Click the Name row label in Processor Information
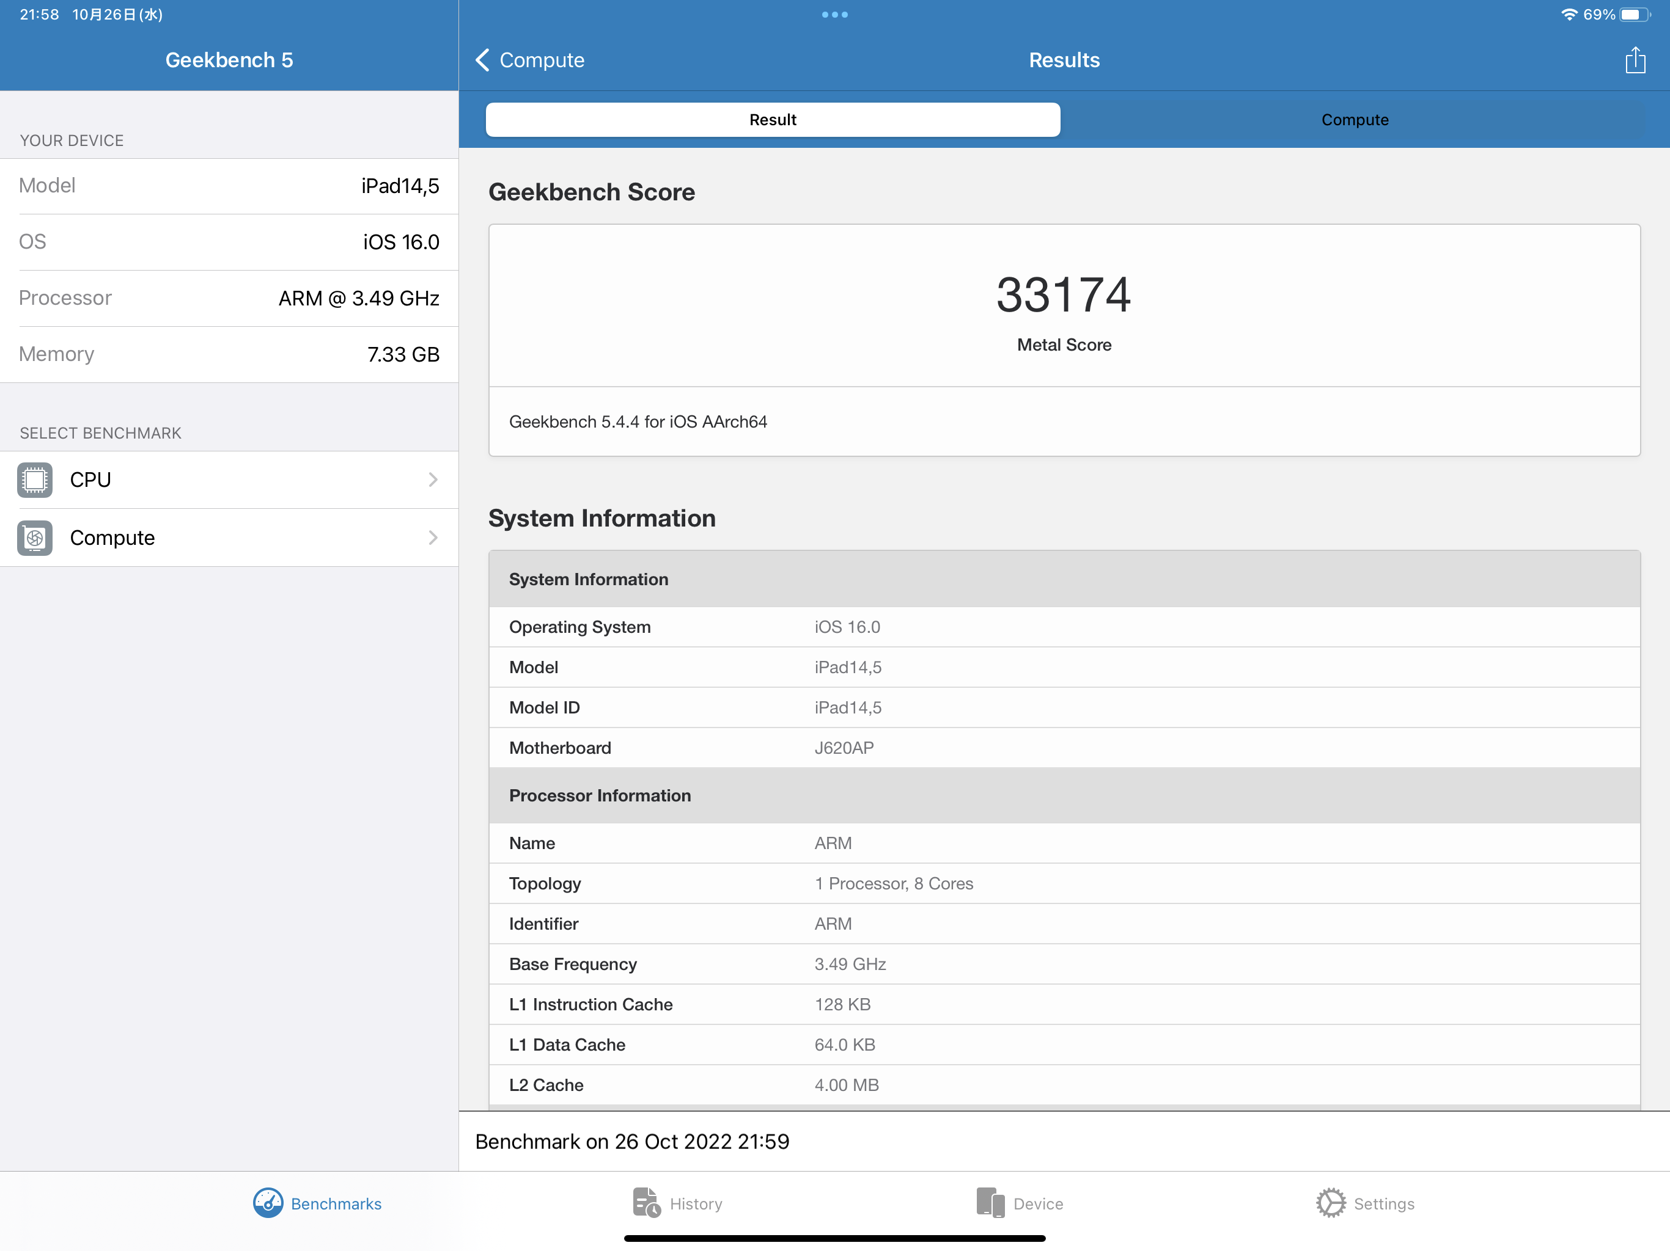Screen dimensions: 1670x1251 coord(532,844)
